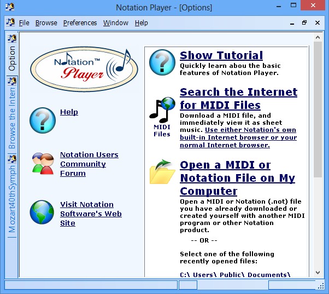Switch to the Mozart40thSymph vertical tab
Viewport: 329px width, 294px height.
pyautogui.click(x=12, y=196)
